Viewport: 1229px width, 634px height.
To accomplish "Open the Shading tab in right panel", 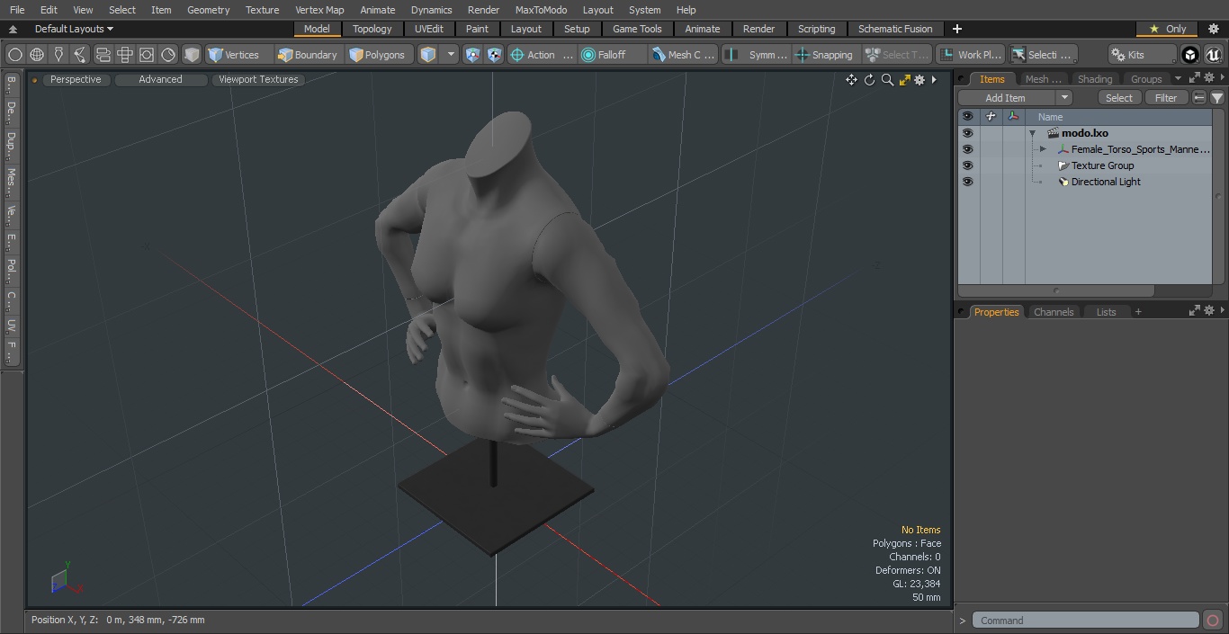I will 1095,79.
